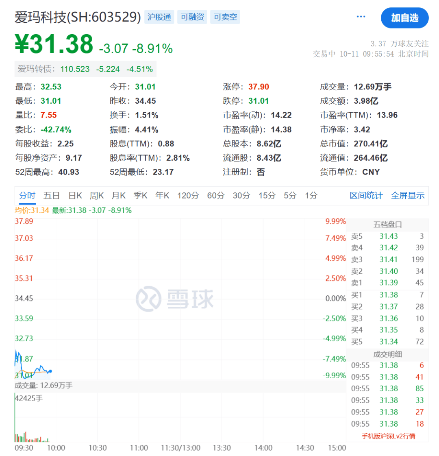Click the 市盈率(TTM) value 13.96

pyautogui.click(x=387, y=115)
